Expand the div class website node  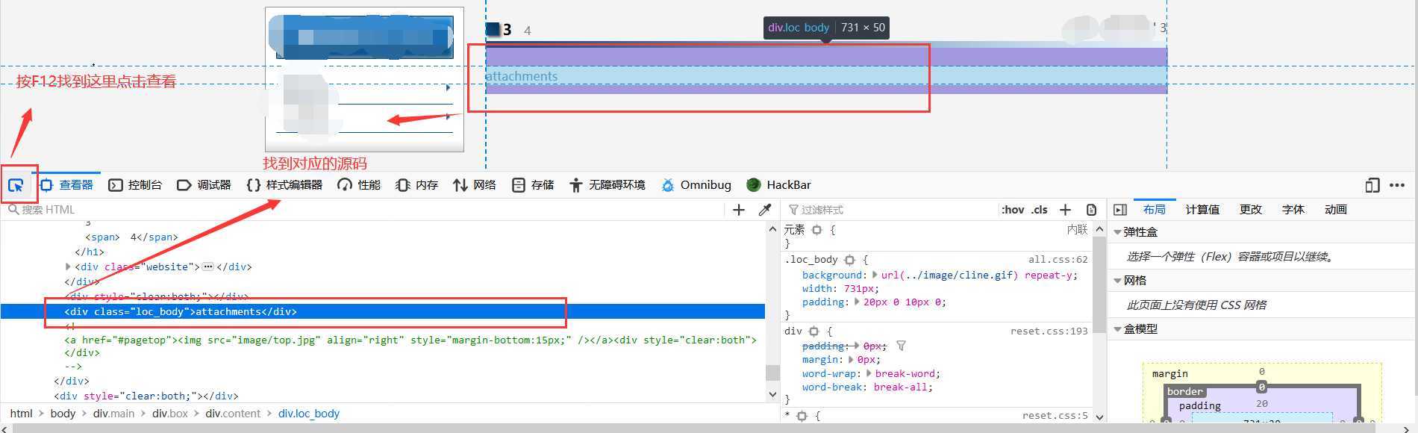tap(69, 267)
